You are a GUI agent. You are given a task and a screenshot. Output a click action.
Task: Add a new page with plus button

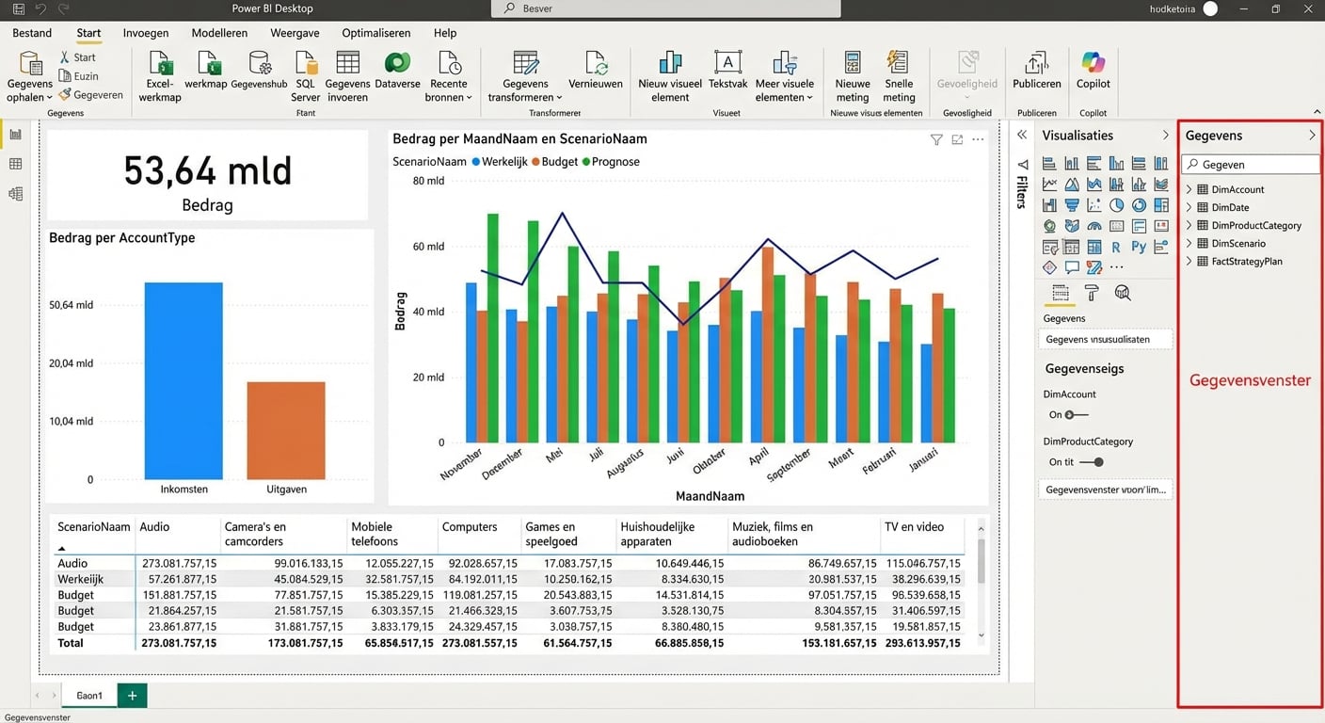click(x=132, y=696)
